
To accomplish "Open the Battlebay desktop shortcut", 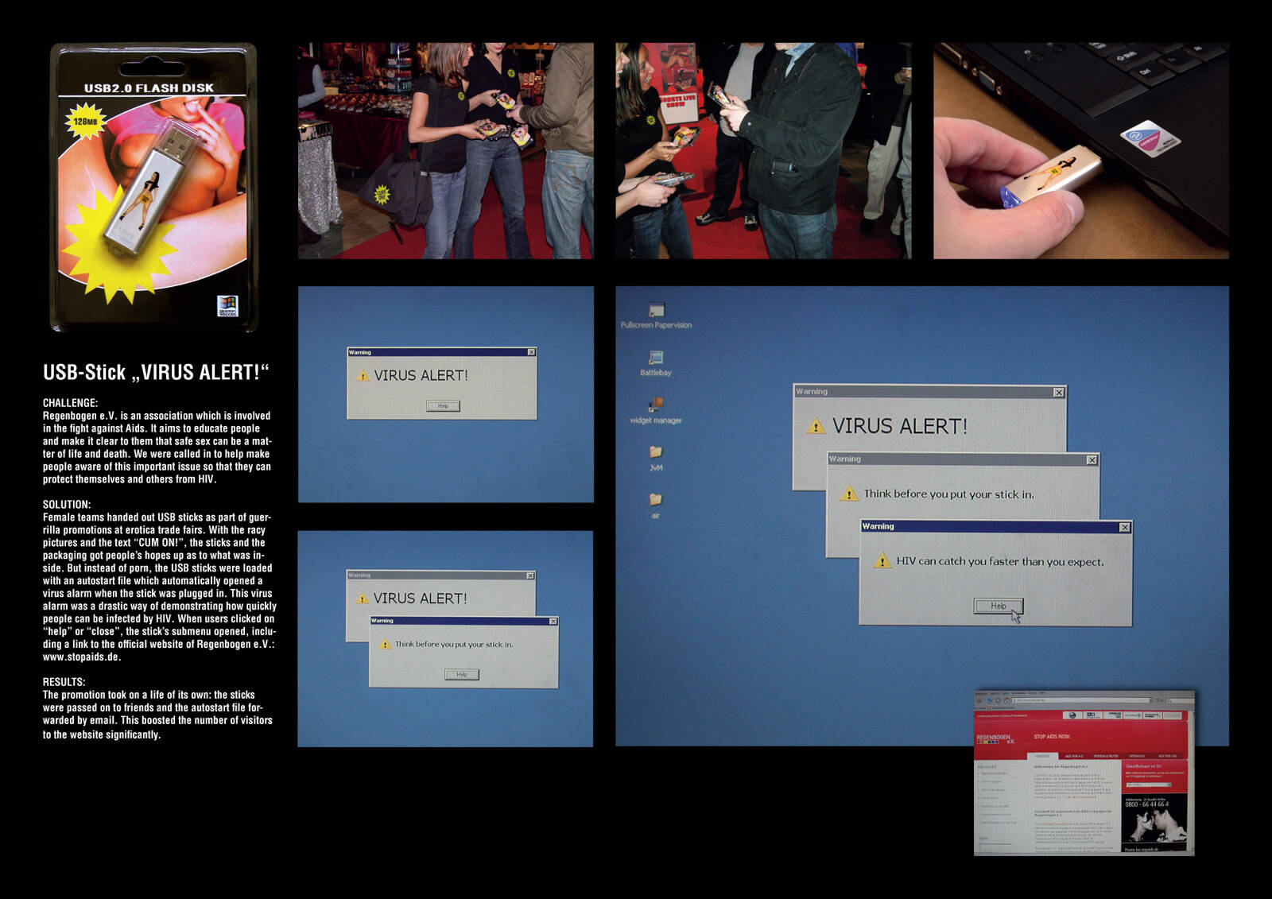I will pos(656,358).
